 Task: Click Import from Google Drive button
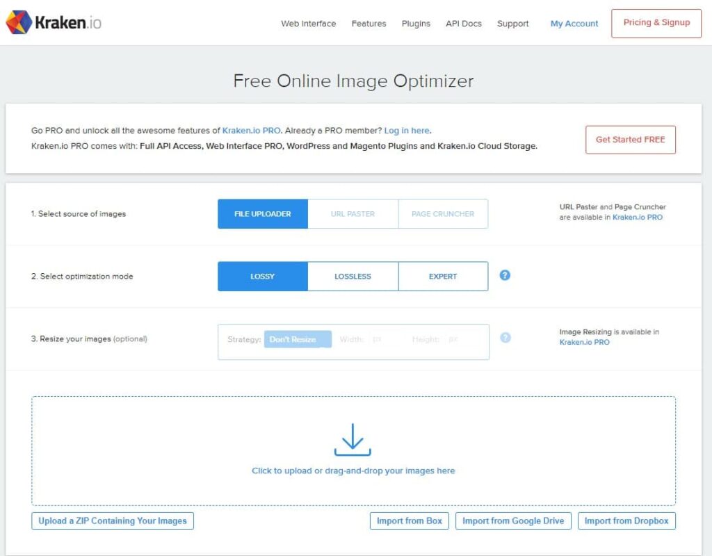[513, 521]
